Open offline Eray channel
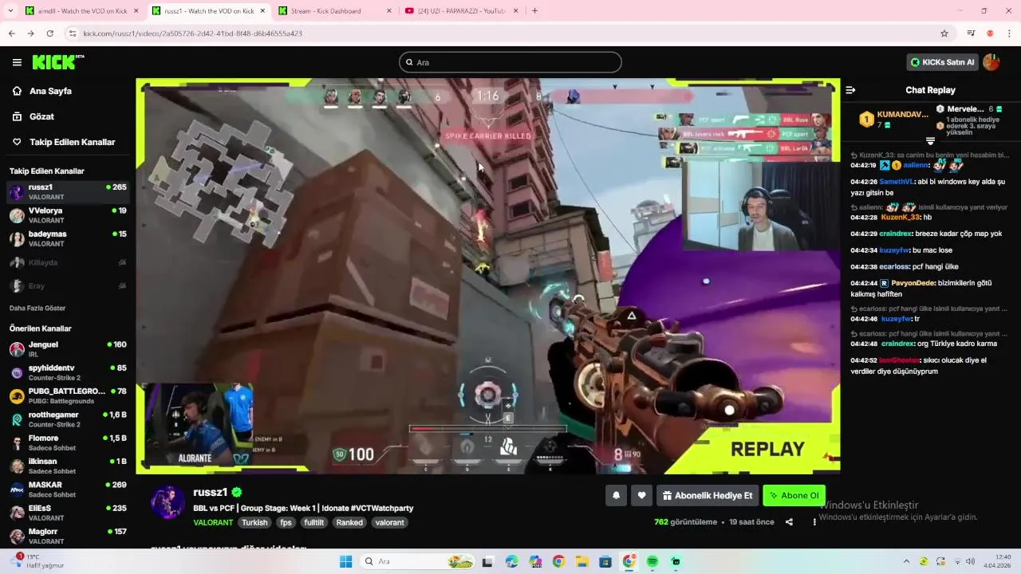Screen dimensions: 1021x574 click(68, 285)
